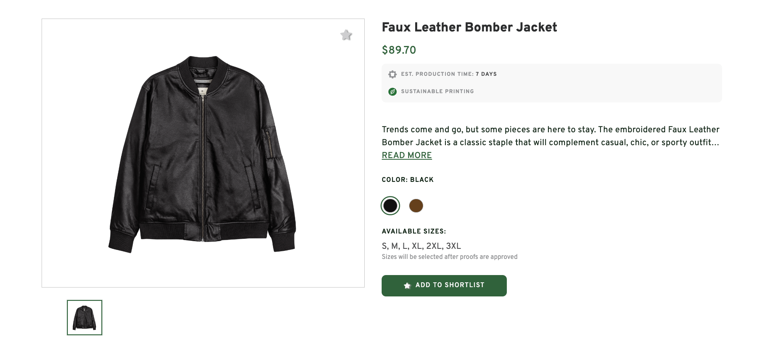The image size is (777, 342).
Task: Click the COLOR: BLACK label
Action: pyautogui.click(x=407, y=180)
